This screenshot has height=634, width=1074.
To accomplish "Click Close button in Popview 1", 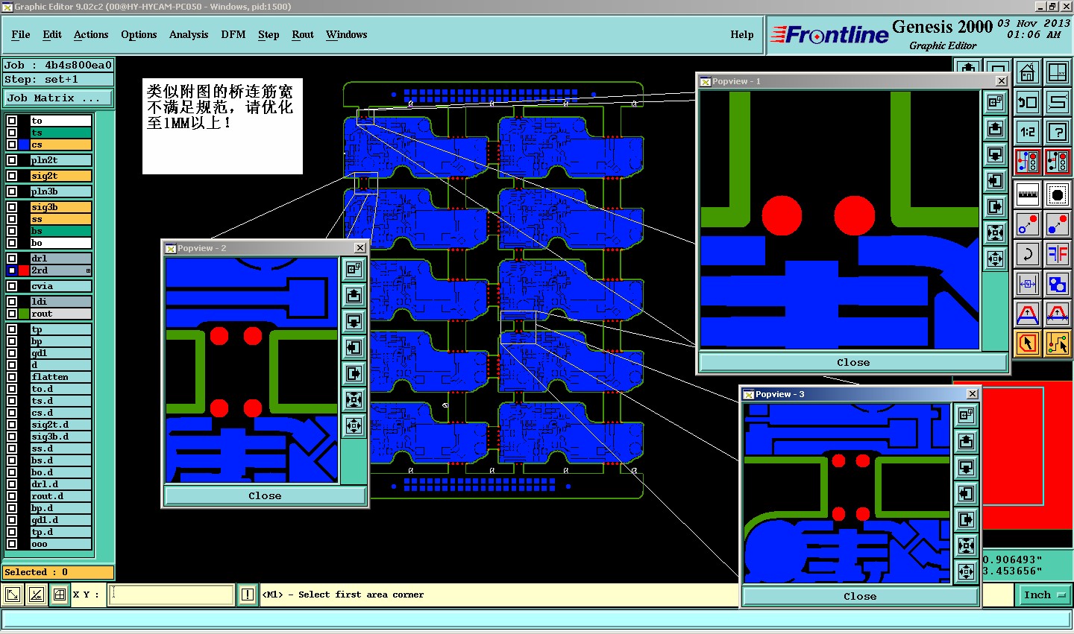I will pyautogui.click(x=853, y=362).
